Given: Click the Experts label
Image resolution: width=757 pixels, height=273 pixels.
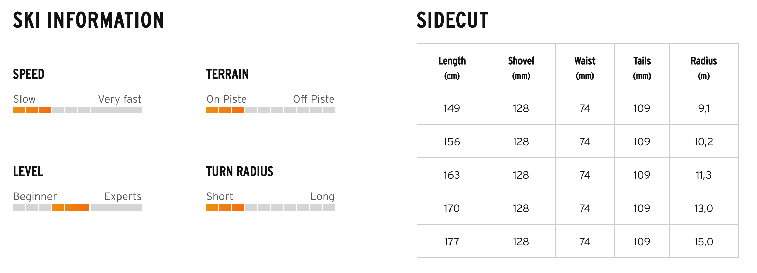Looking at the screenshot, I should pos(123,196).
